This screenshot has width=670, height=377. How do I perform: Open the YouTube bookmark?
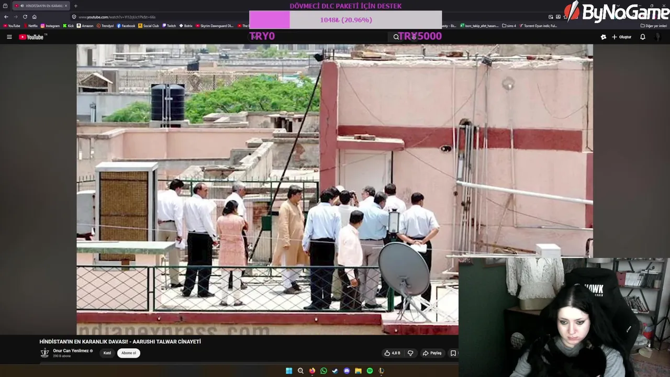12,26
